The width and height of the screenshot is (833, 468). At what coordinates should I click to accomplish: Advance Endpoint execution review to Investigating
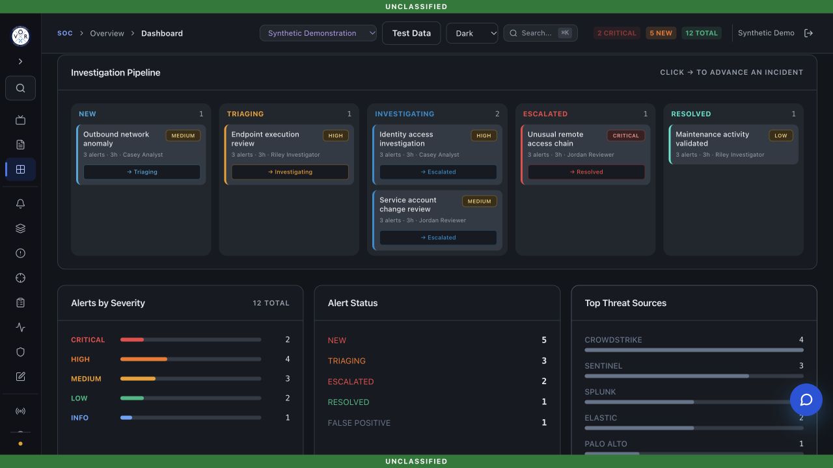click(290, 172)
